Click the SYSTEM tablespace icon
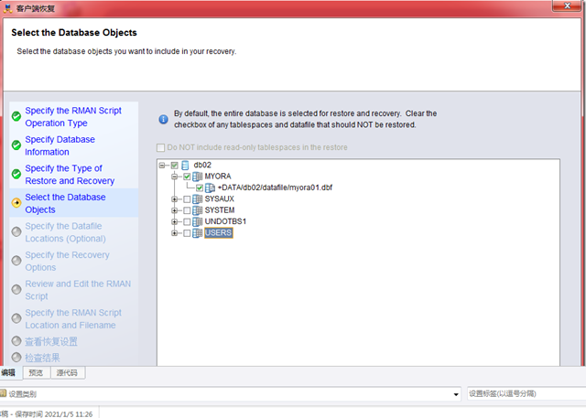The width and height of the screenshot is (586, 418). click(198, 210)
